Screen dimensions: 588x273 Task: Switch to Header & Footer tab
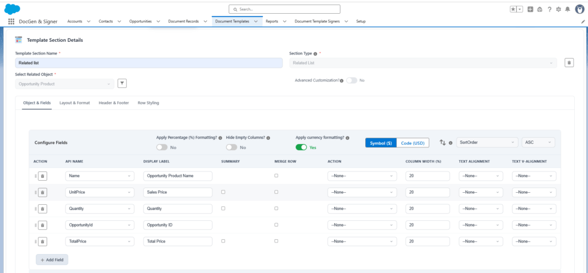tap(114, 103)
